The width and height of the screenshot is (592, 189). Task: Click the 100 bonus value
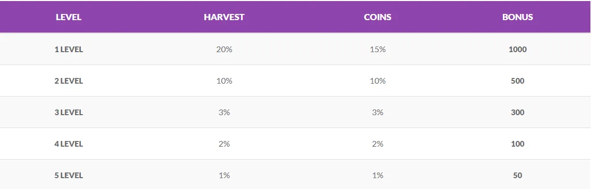click(x=518, y=144)
